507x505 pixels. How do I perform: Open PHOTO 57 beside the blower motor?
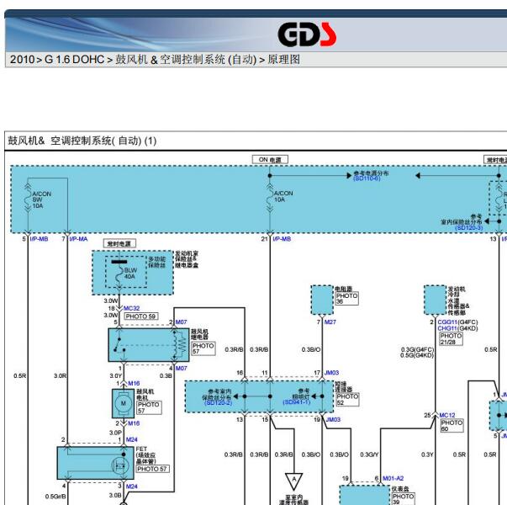(x=149, y=407)
